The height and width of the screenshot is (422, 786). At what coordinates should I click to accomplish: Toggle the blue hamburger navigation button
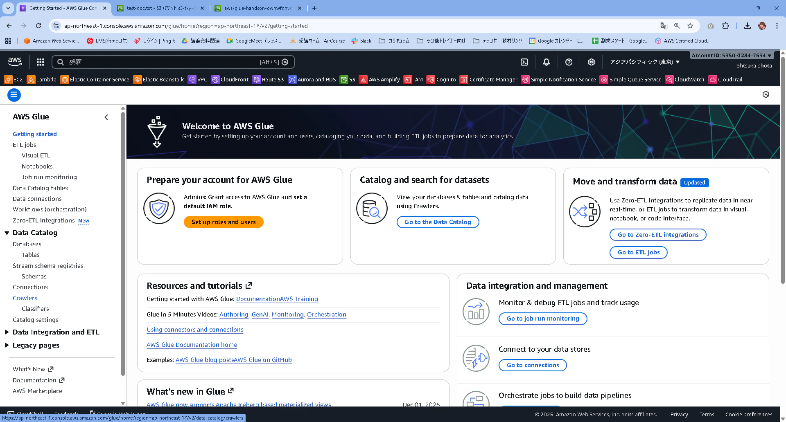14,95
